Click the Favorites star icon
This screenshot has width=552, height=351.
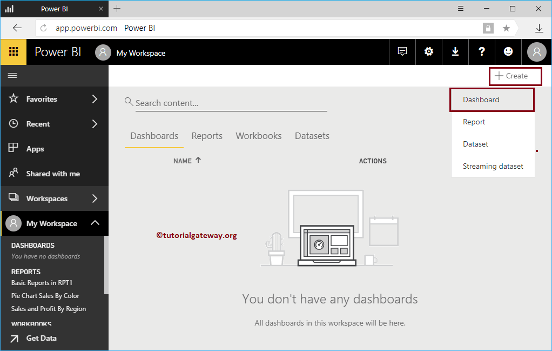point(14,98)
